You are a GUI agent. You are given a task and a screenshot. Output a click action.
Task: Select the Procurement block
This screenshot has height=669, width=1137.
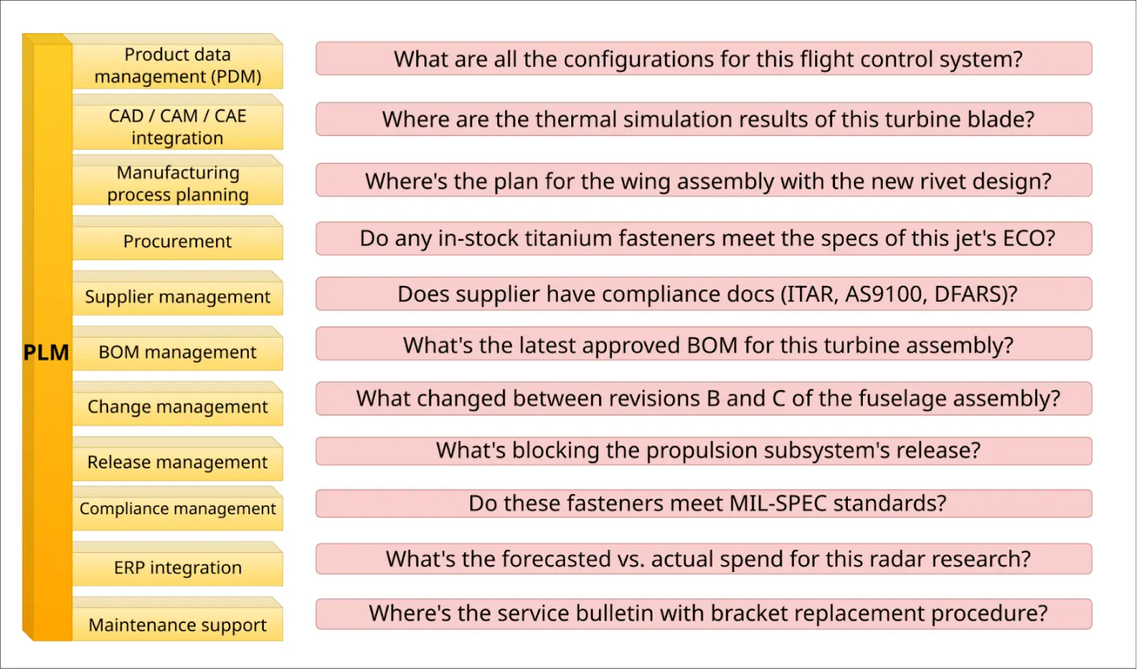click(177, 242)
